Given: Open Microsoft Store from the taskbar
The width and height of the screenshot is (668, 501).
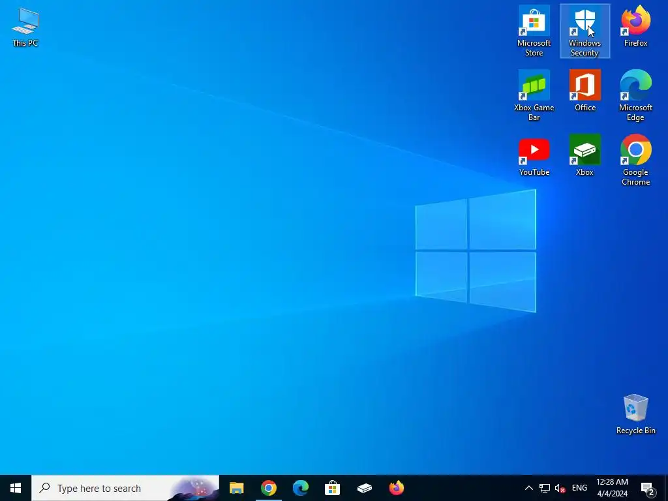Looking at the screenshot, I should 332,488.
